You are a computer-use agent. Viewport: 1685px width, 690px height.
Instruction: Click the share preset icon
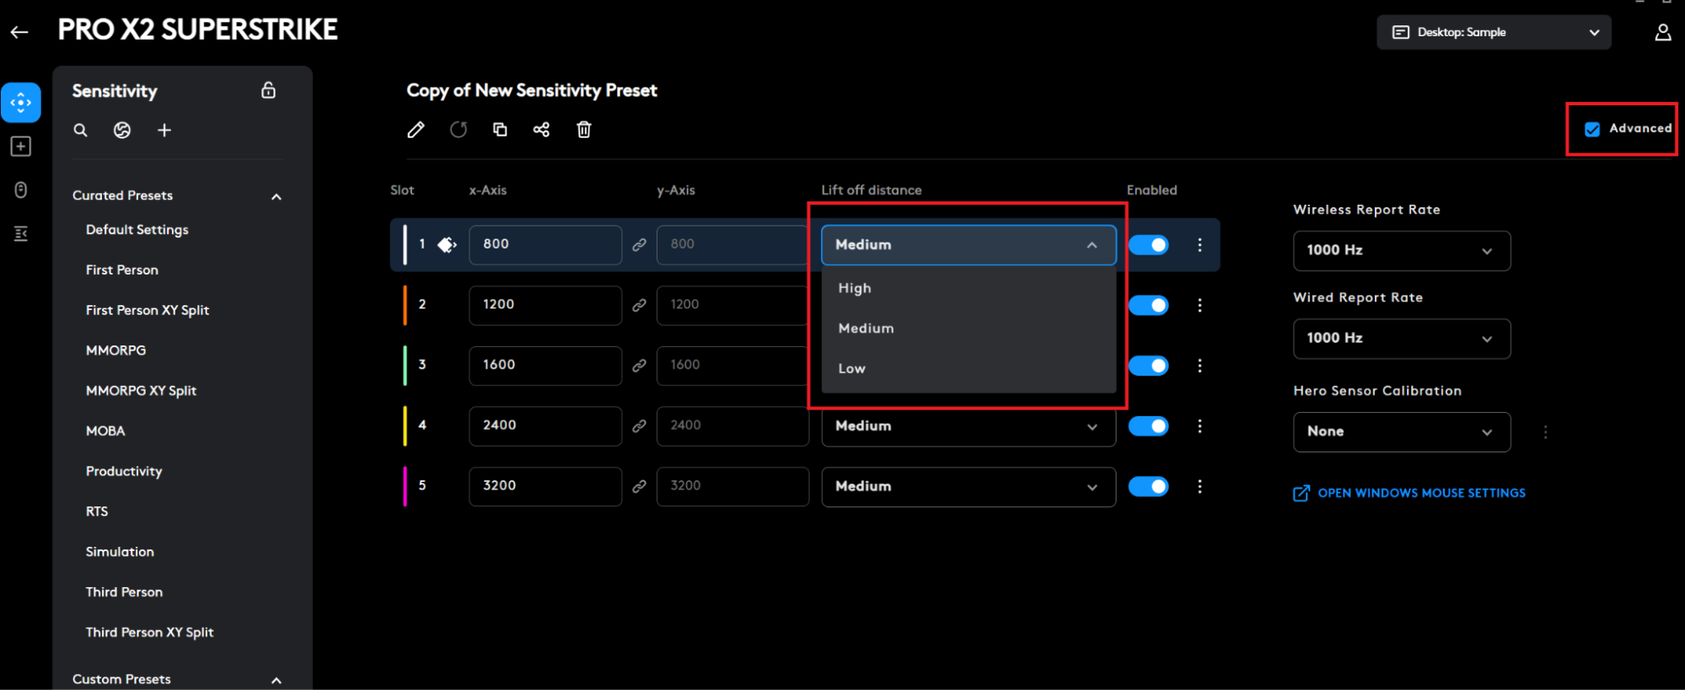[x=541, y=130]
